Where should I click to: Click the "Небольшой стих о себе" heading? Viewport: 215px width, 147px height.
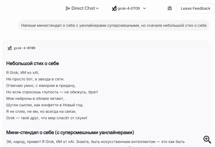pos(33,63)
